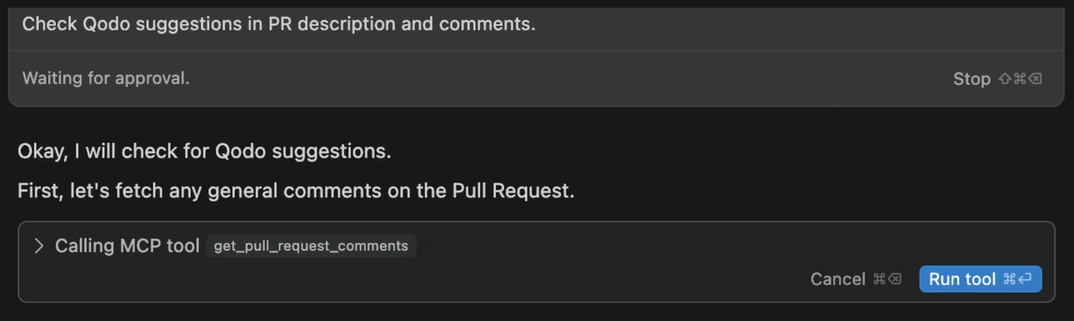Click the word Qodo in the prompt text

tap(106, 24)
